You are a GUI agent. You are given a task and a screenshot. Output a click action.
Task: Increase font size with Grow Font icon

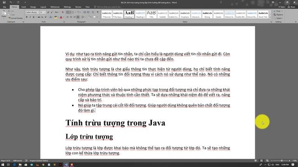point(48,13)
